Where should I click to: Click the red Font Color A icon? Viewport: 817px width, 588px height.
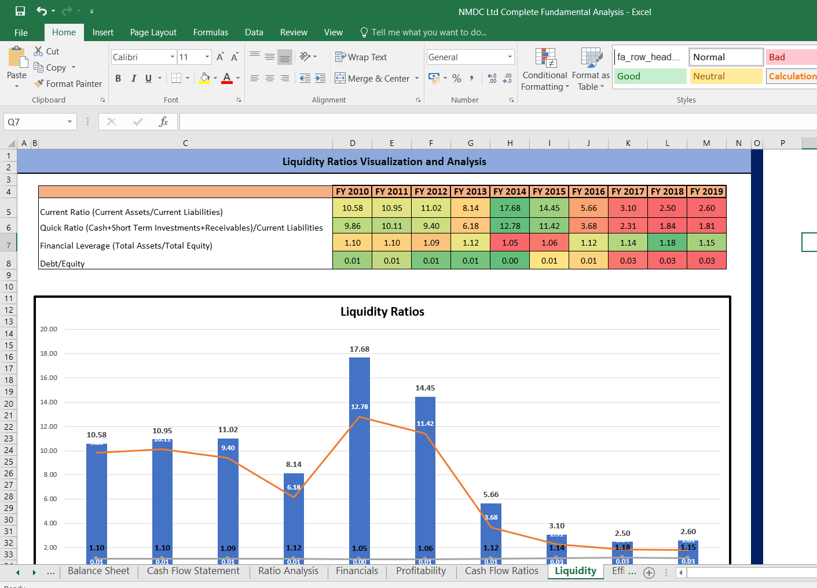pyautogui.click(x=227, y=78)
